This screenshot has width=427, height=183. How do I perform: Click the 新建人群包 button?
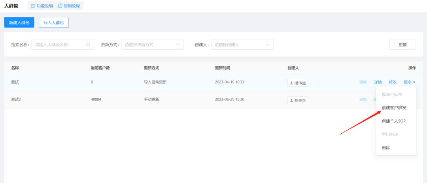click(19, 22)
